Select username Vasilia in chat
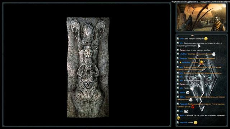Screen dimensions: 230x129 point(182,92)
